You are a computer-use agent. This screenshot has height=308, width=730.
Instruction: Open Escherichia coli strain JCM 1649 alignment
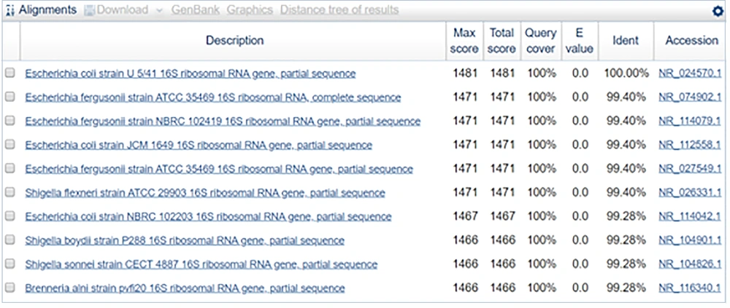198,145
